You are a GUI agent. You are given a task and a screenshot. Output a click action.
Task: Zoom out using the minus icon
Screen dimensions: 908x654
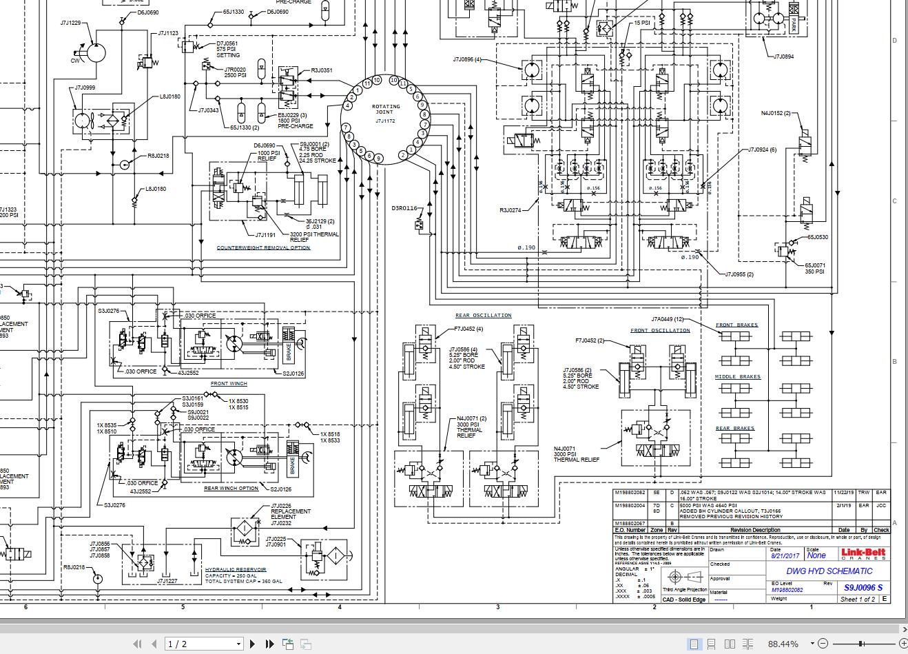pos(823,643)
